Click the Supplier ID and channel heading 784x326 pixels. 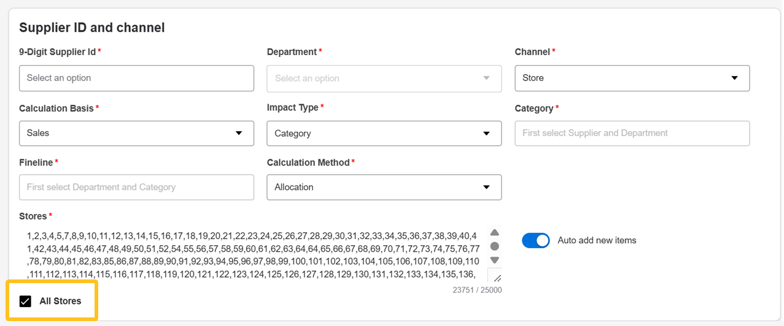tap(92, 28)
